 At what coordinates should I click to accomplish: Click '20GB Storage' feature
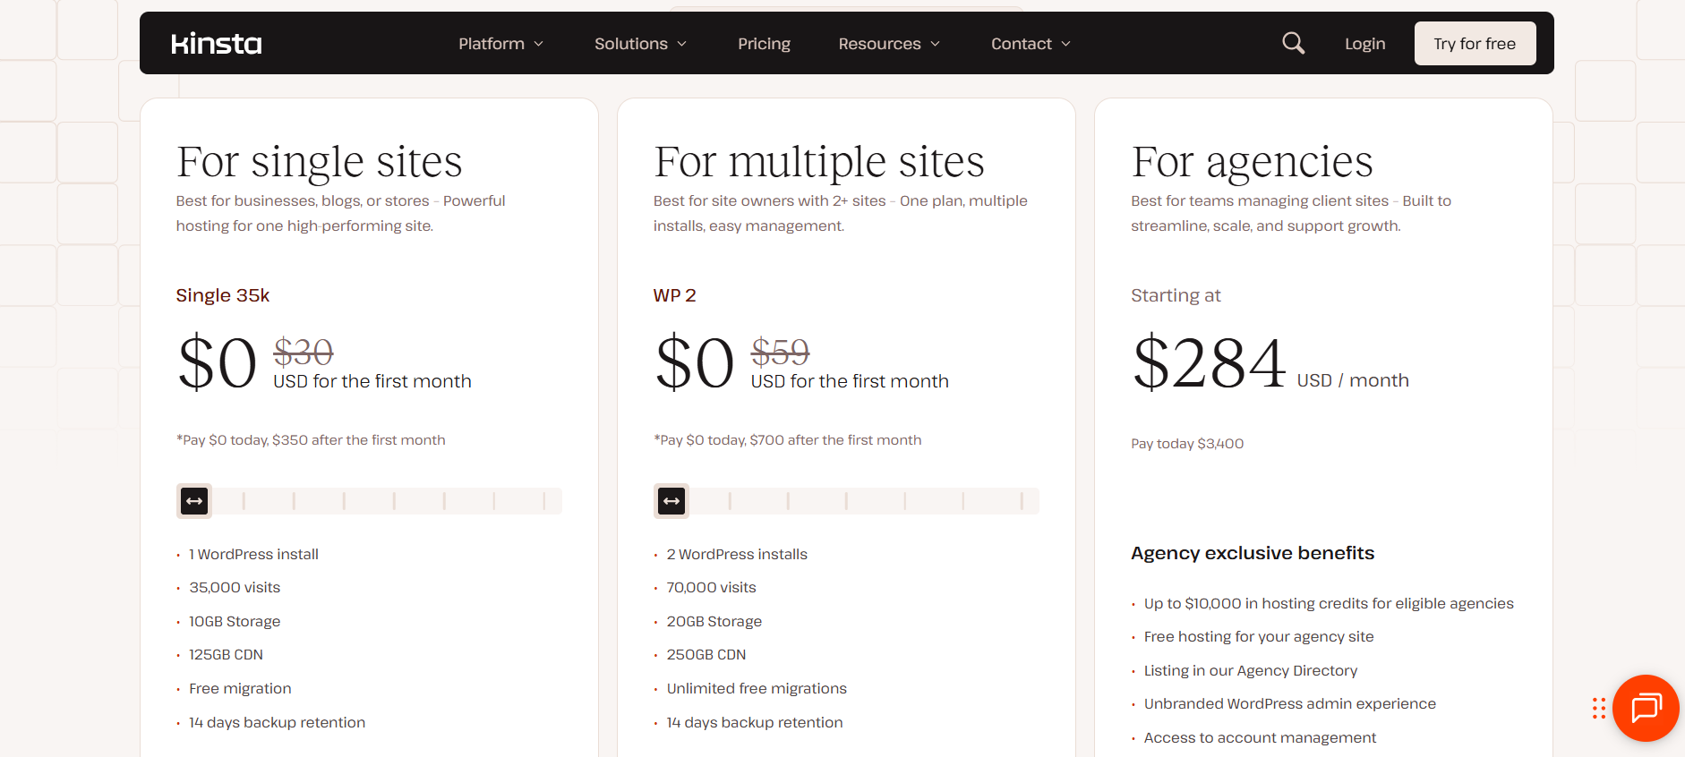coord(714,622)
